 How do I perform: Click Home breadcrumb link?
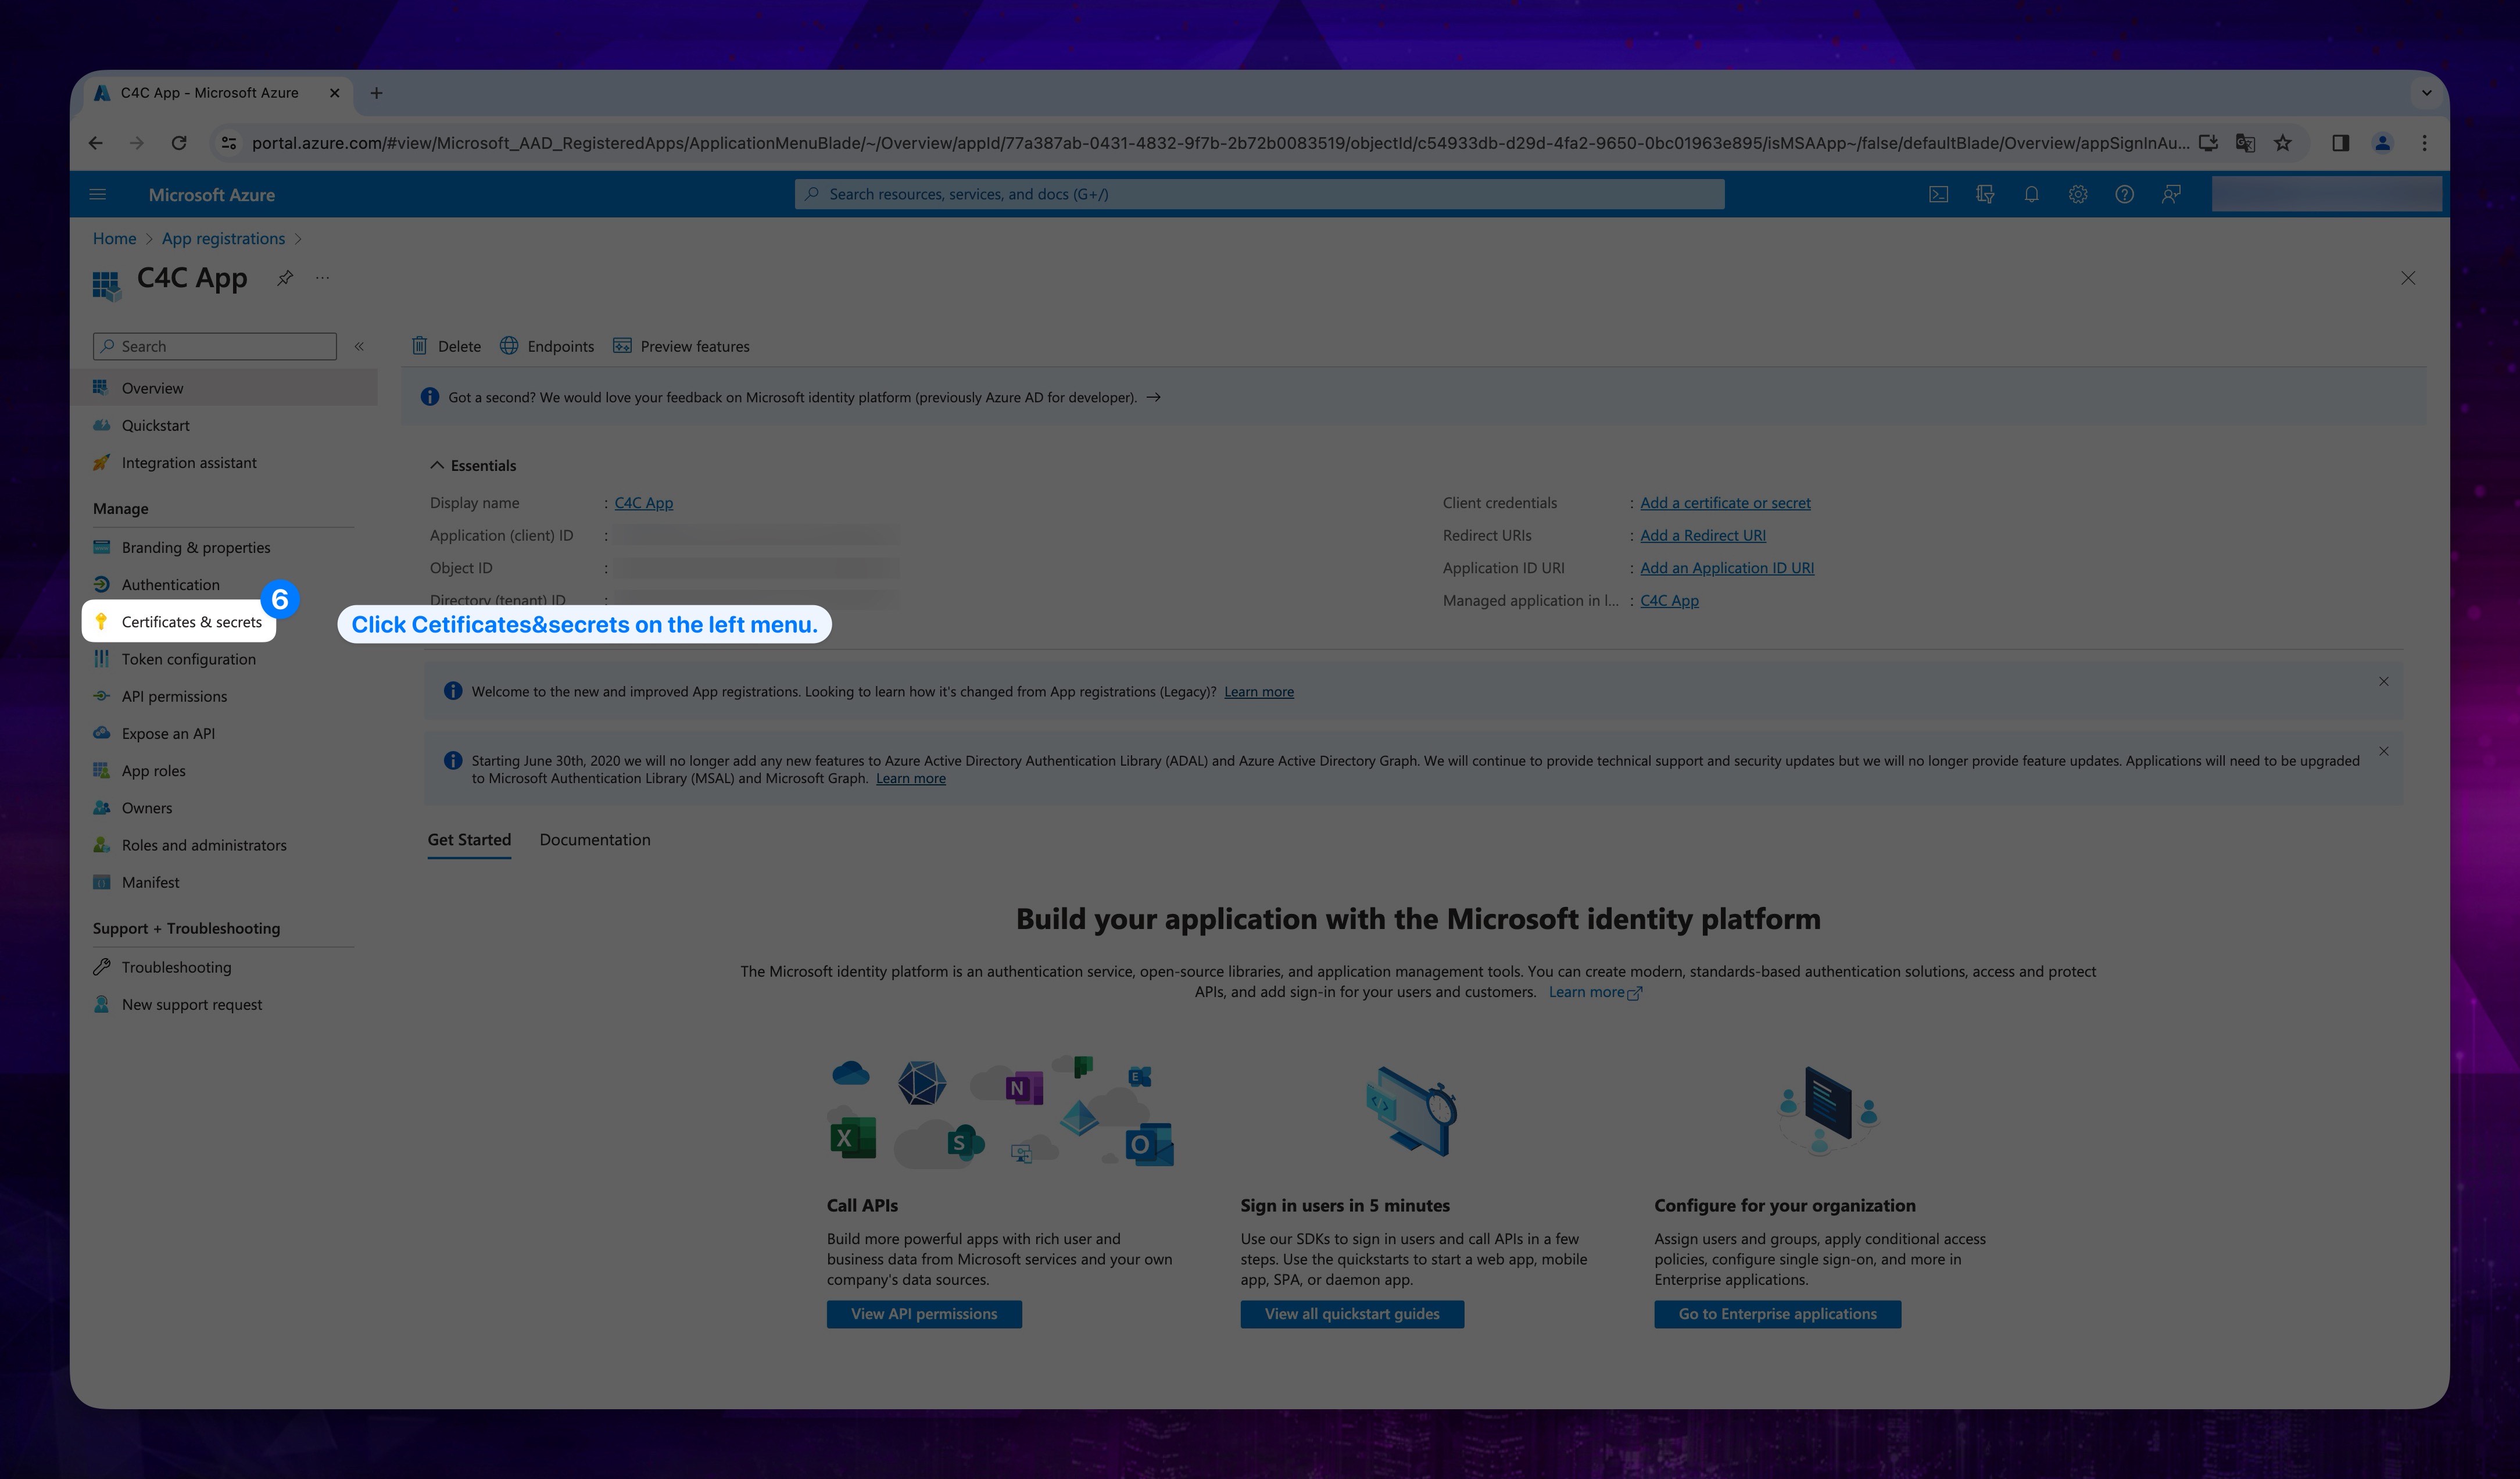point(114,238)
